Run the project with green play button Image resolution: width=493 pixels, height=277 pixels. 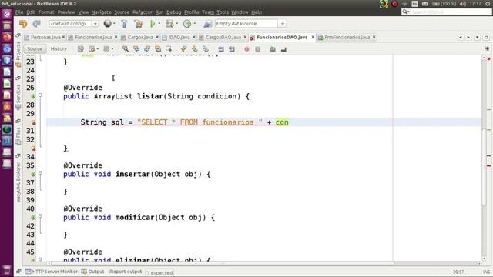coord(153,24)
